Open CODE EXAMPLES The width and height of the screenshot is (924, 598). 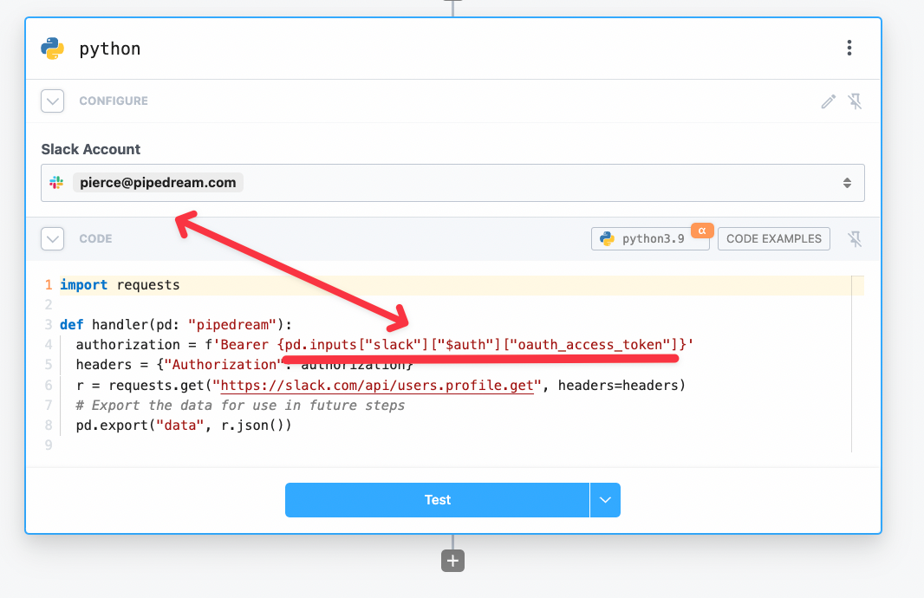(773, 237)
